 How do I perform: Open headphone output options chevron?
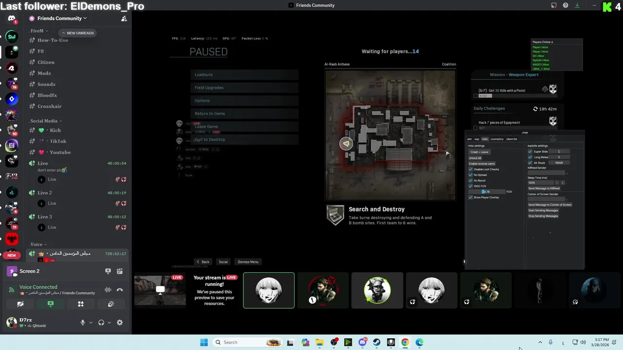(109, 322)
